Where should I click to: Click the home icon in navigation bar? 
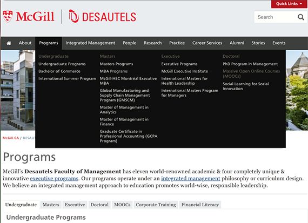click(9, 43)
